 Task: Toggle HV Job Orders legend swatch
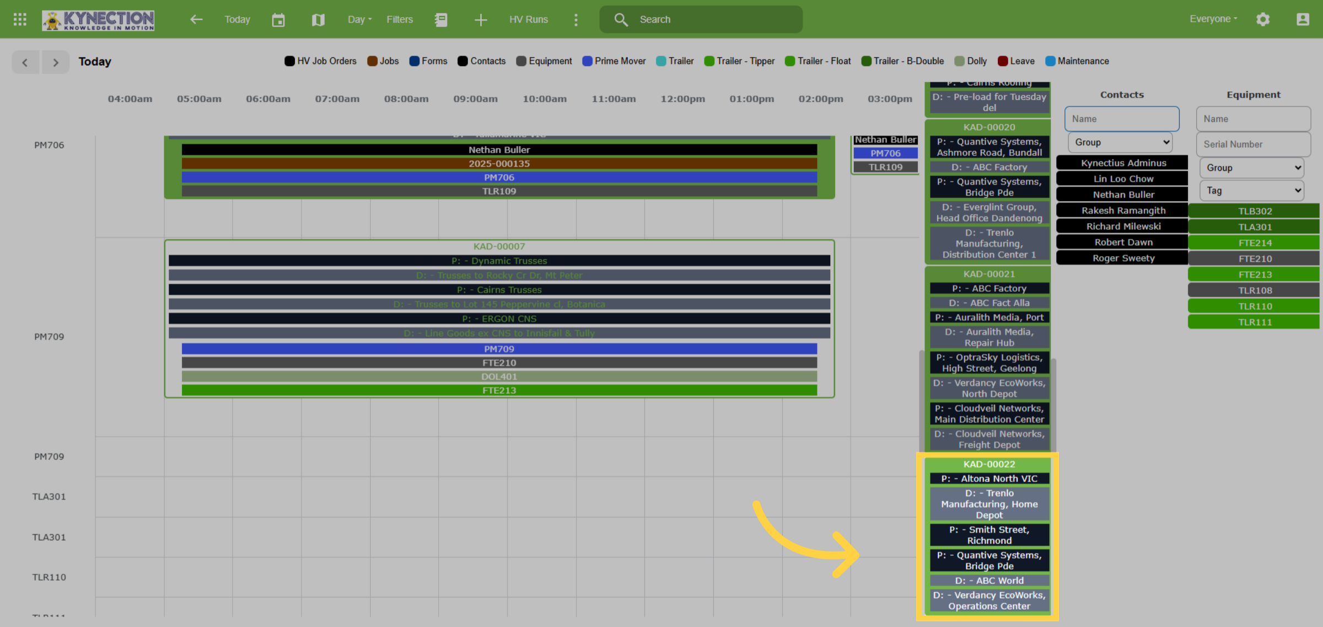[289, 61]
